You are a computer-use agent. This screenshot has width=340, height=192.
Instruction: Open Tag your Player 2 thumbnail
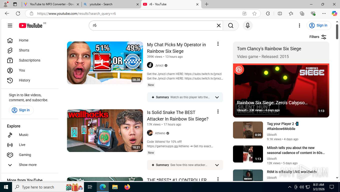point(248,130)
